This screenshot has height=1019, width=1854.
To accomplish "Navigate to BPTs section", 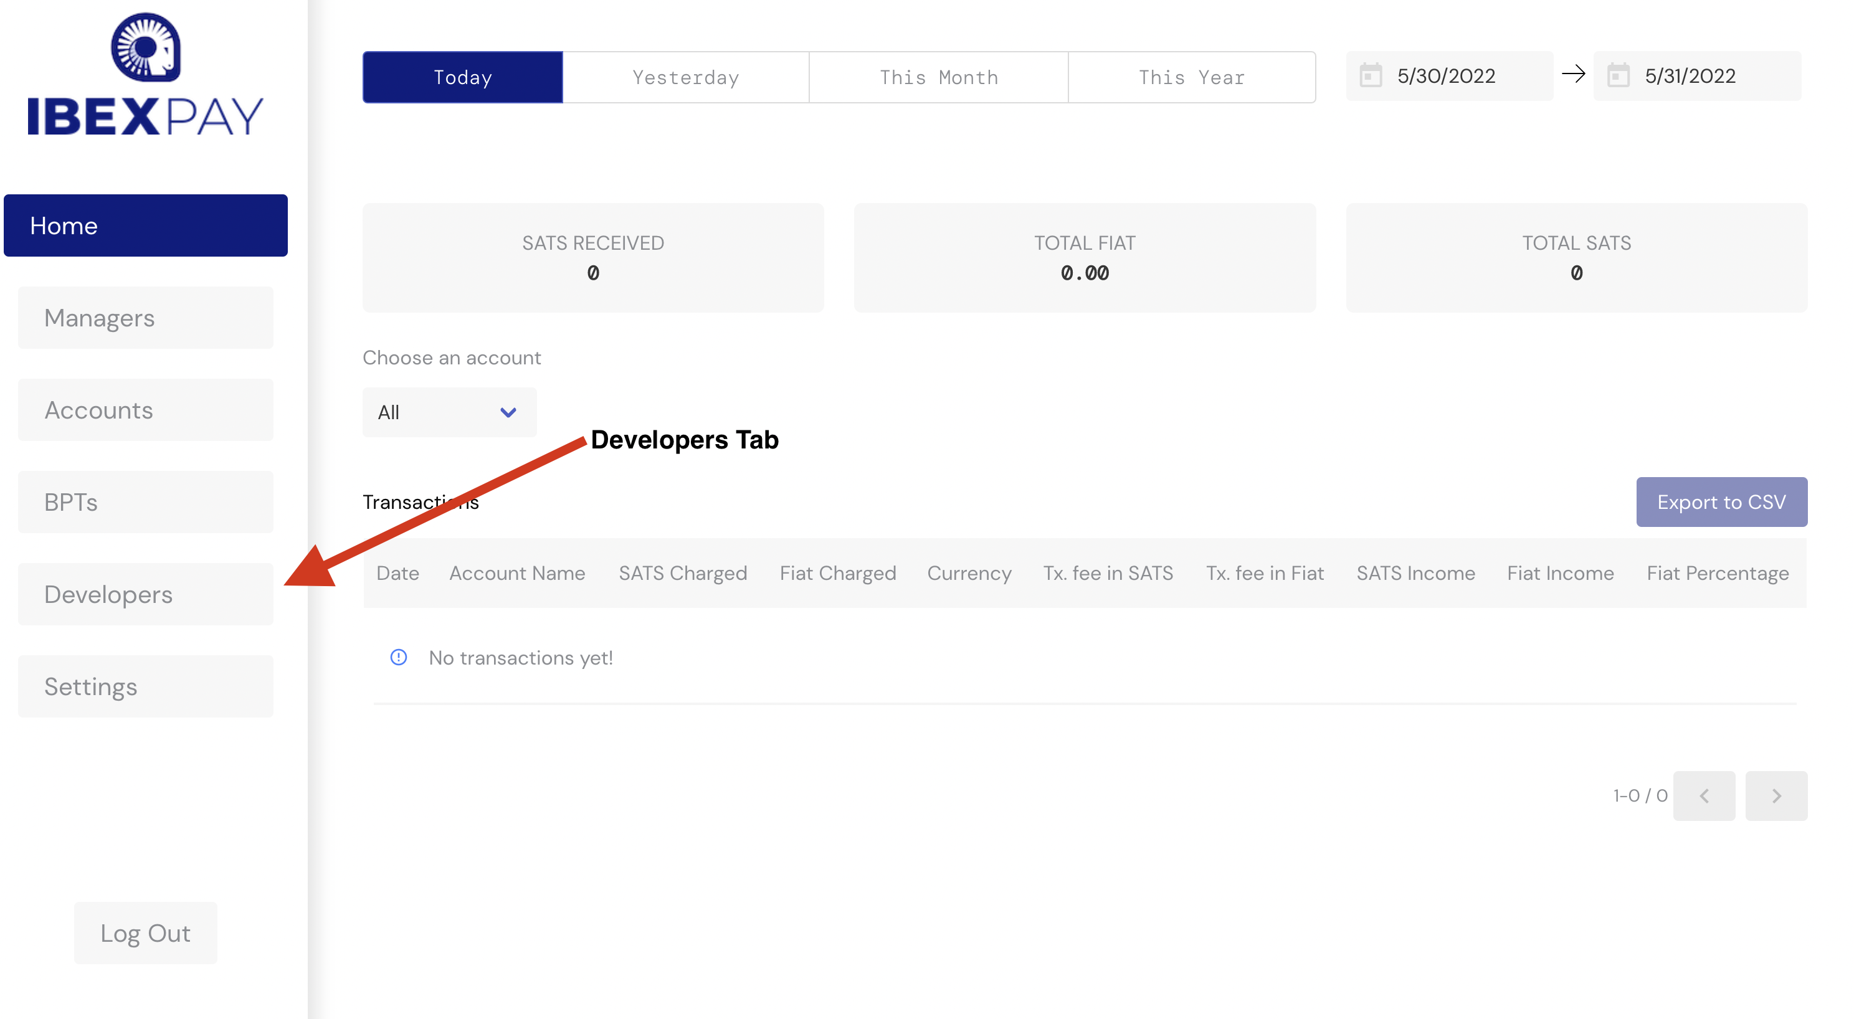I will pos(145,502).
